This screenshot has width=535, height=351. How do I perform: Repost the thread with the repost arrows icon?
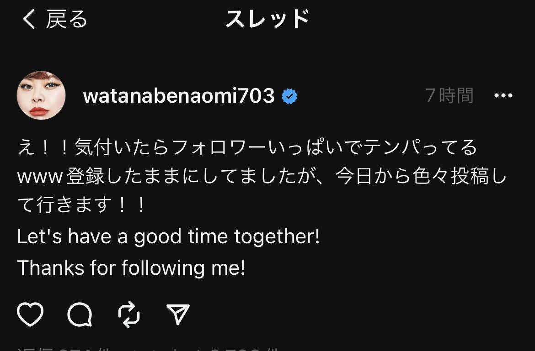pyautogui.click(x=129, y=314)
